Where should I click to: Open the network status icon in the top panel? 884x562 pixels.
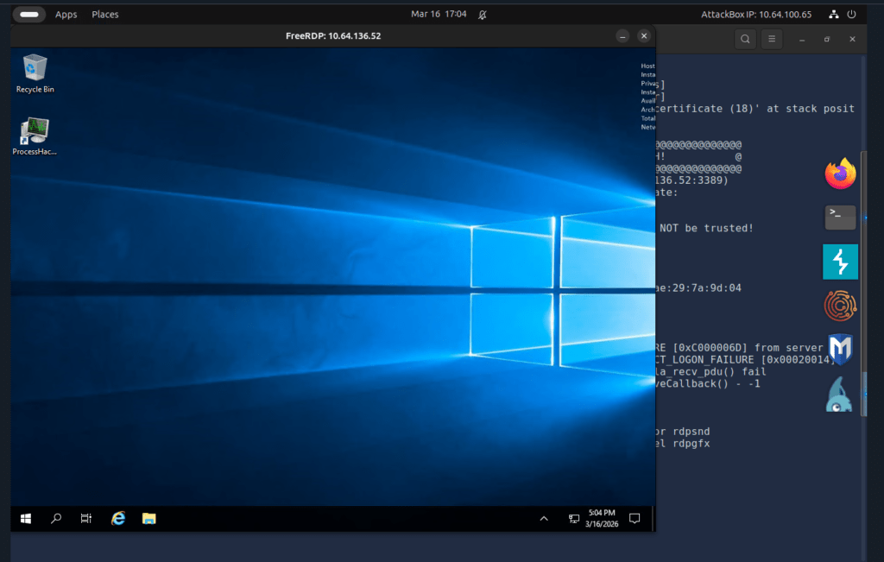coord(833,15)
